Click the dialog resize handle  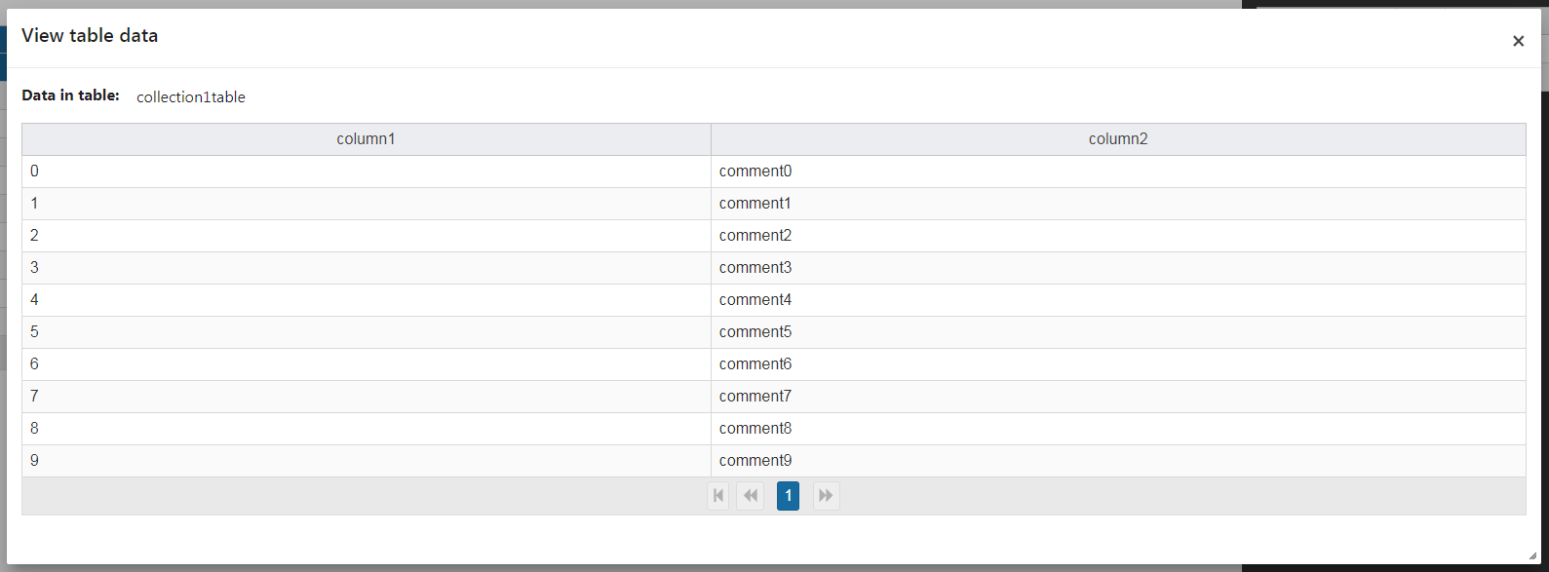tap(1532, 555)
